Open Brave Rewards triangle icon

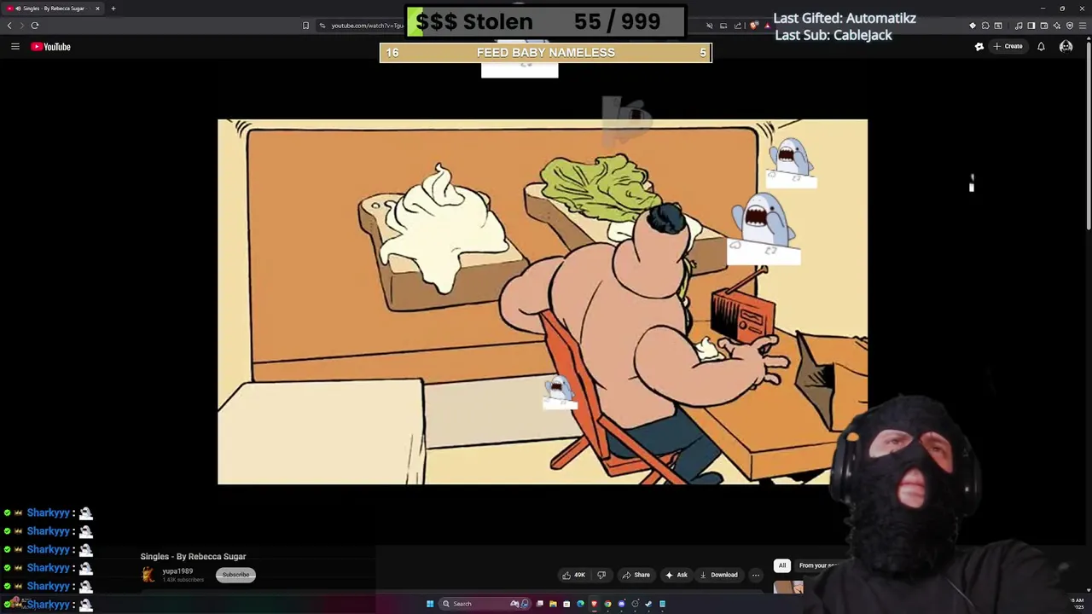tap(767, 26)
